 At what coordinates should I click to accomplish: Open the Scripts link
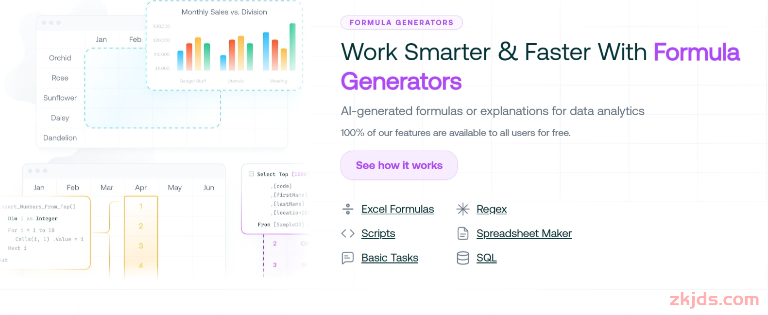[378, 233]
